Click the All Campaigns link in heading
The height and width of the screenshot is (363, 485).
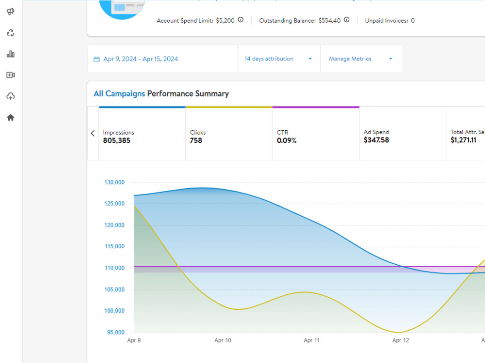119,93
